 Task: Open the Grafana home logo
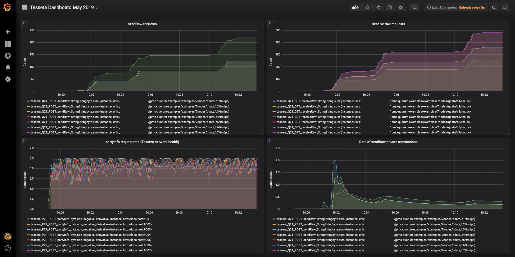pos(8,7)
